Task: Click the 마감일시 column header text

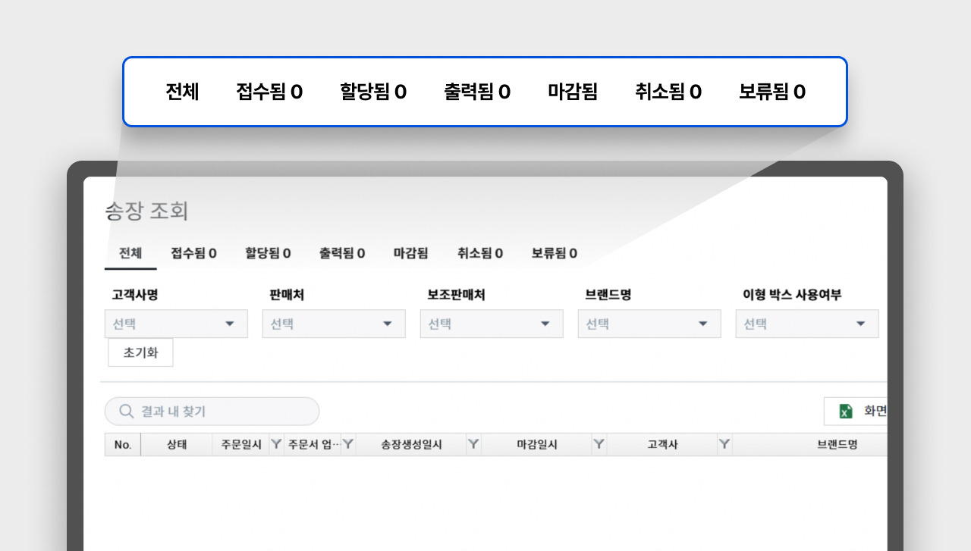Action: tap(537, 445)
